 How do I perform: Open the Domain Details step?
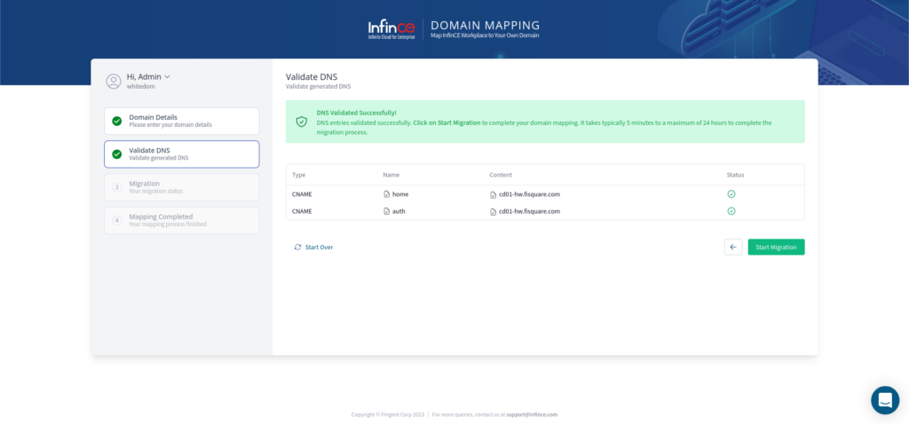pos(181,121)
